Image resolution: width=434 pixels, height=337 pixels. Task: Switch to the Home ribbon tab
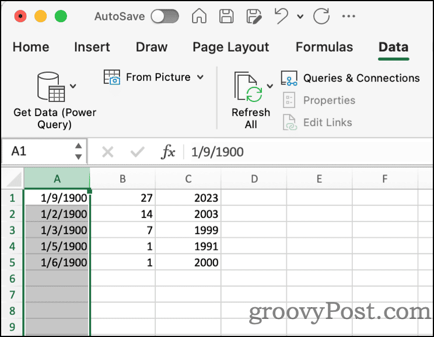31,47
